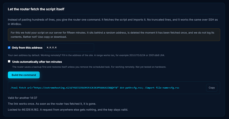Enable 'Undo automatically after ten minutes' checkbox
Image resolution: width=229 pixels, height=119 pixels.
(9, 61)
